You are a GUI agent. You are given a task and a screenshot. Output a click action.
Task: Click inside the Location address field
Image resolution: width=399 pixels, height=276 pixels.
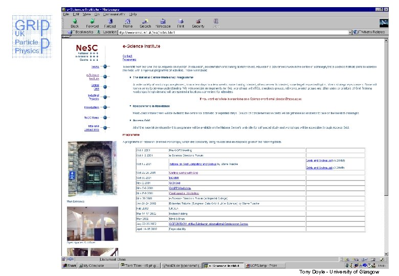[233, 32]
